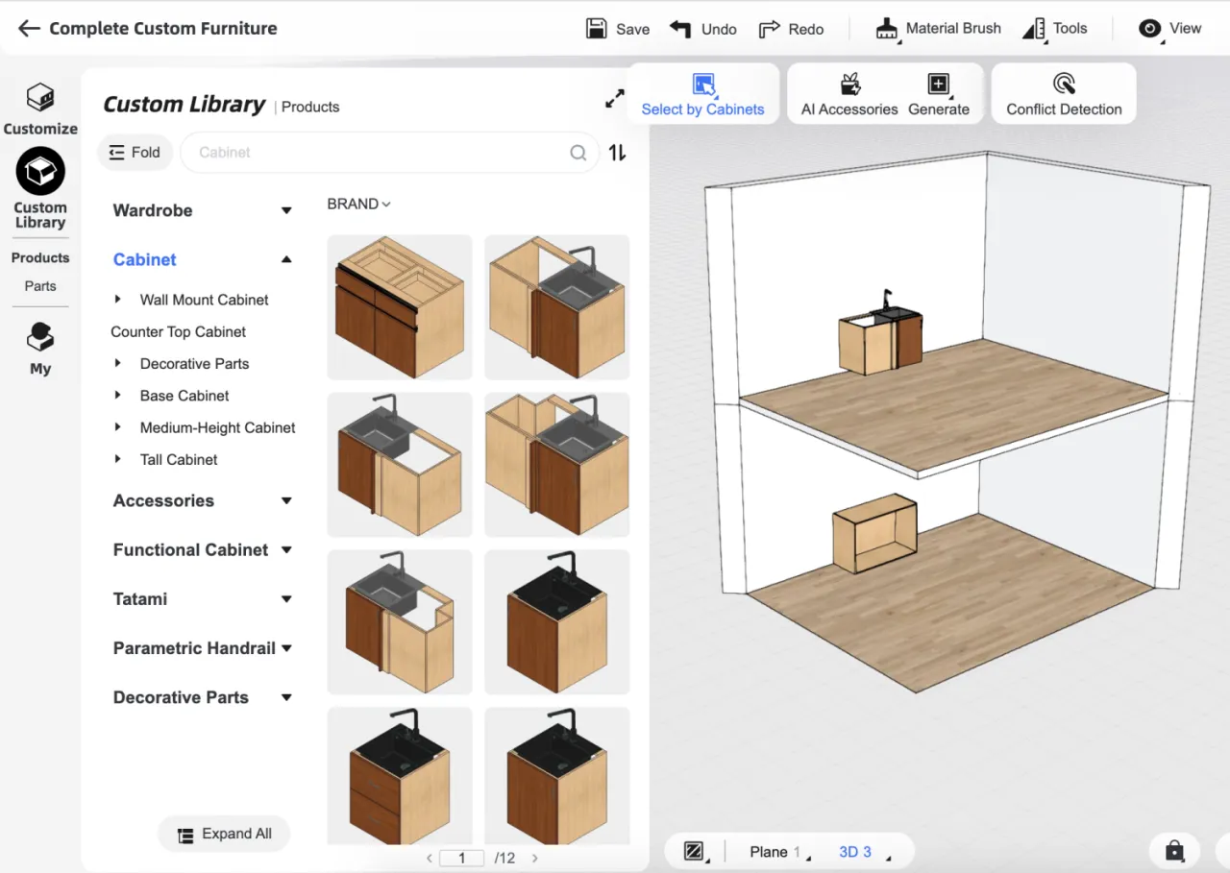Click the Save icon in top toolbar
Screen dimensions: 1230x873
click(x=597, y=29)
